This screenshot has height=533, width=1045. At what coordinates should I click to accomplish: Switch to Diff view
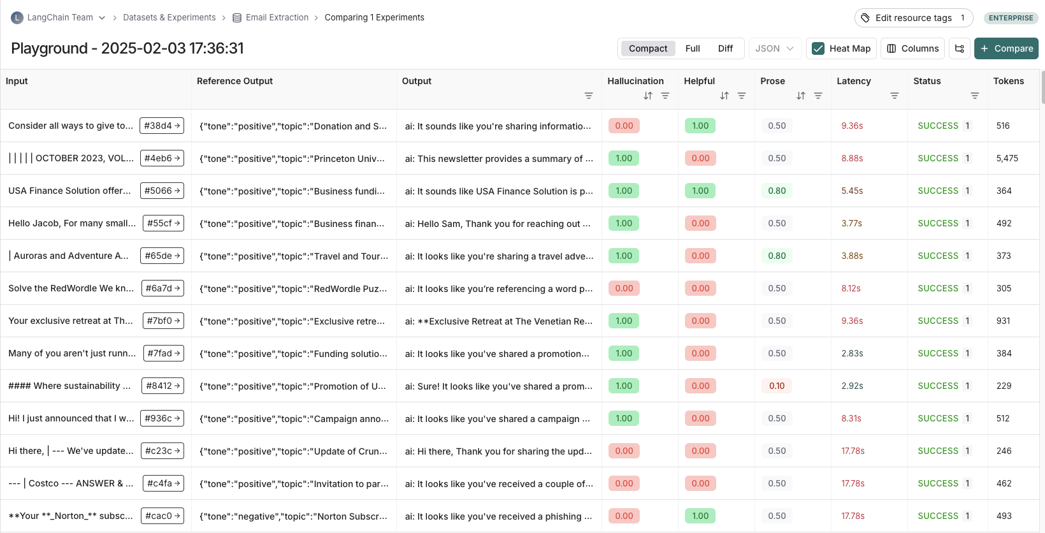coord(725,48)
